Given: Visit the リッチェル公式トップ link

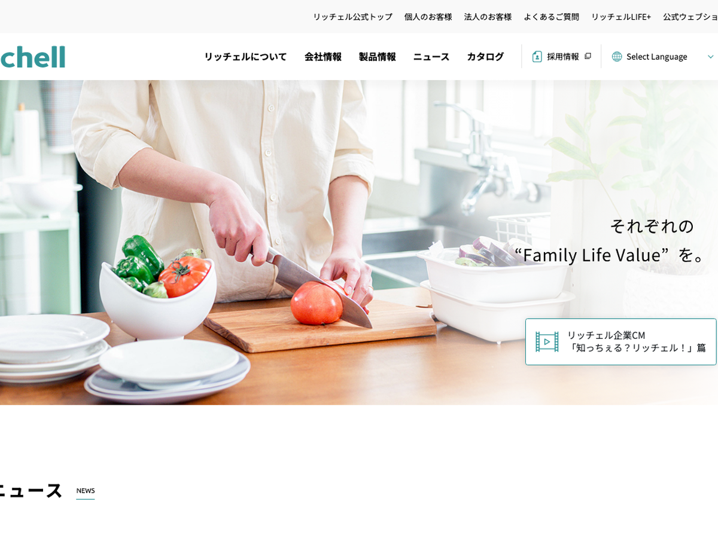Looking at the screenshot, I should point(352,17).
